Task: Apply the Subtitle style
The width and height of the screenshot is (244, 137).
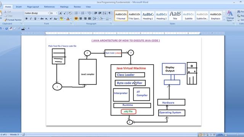Action: click(189, 16)
